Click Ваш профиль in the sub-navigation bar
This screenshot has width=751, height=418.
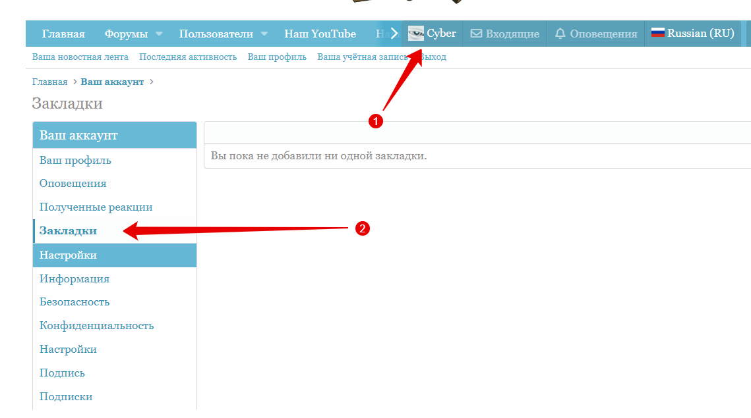pos(277,57)
